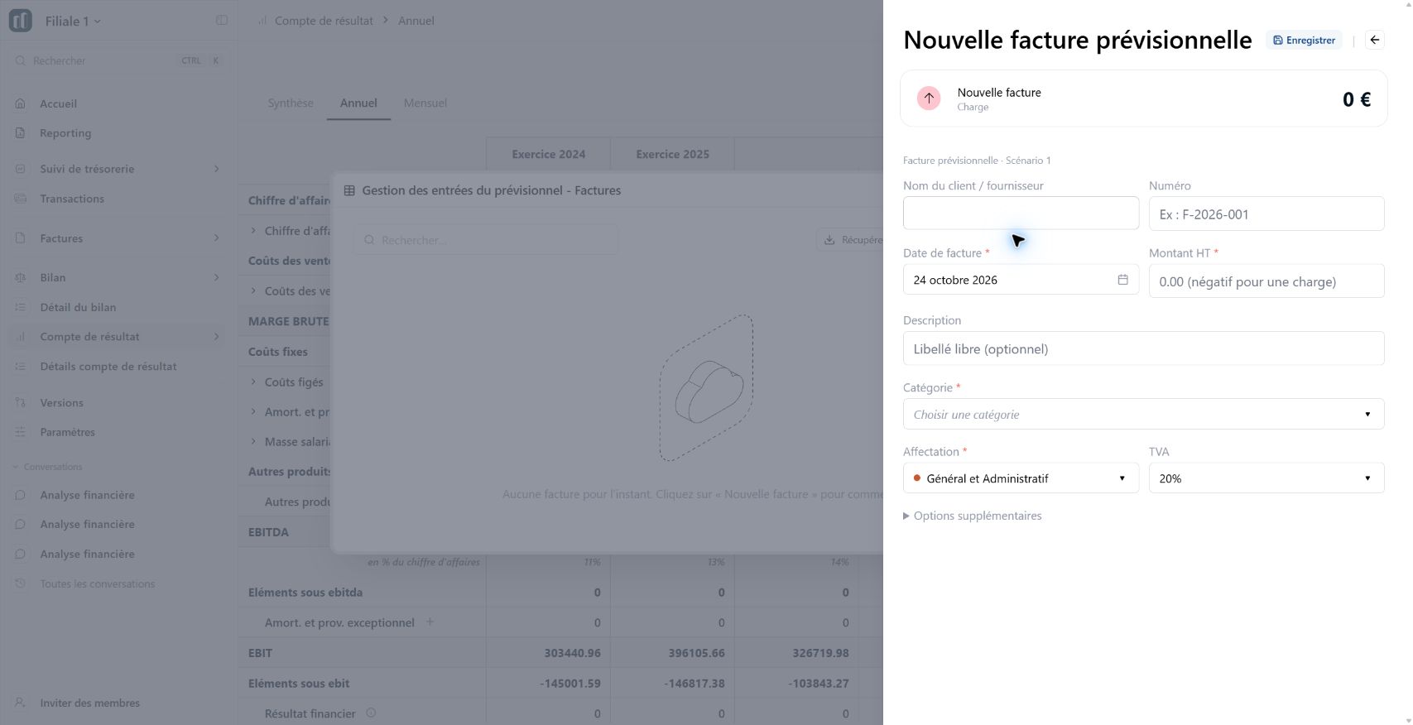The height and width of the screenshot is (725, 1413).
Task: Expand the Suivi de trésorerie submenu
Action: pyautogui.click(x=217, y=169)
